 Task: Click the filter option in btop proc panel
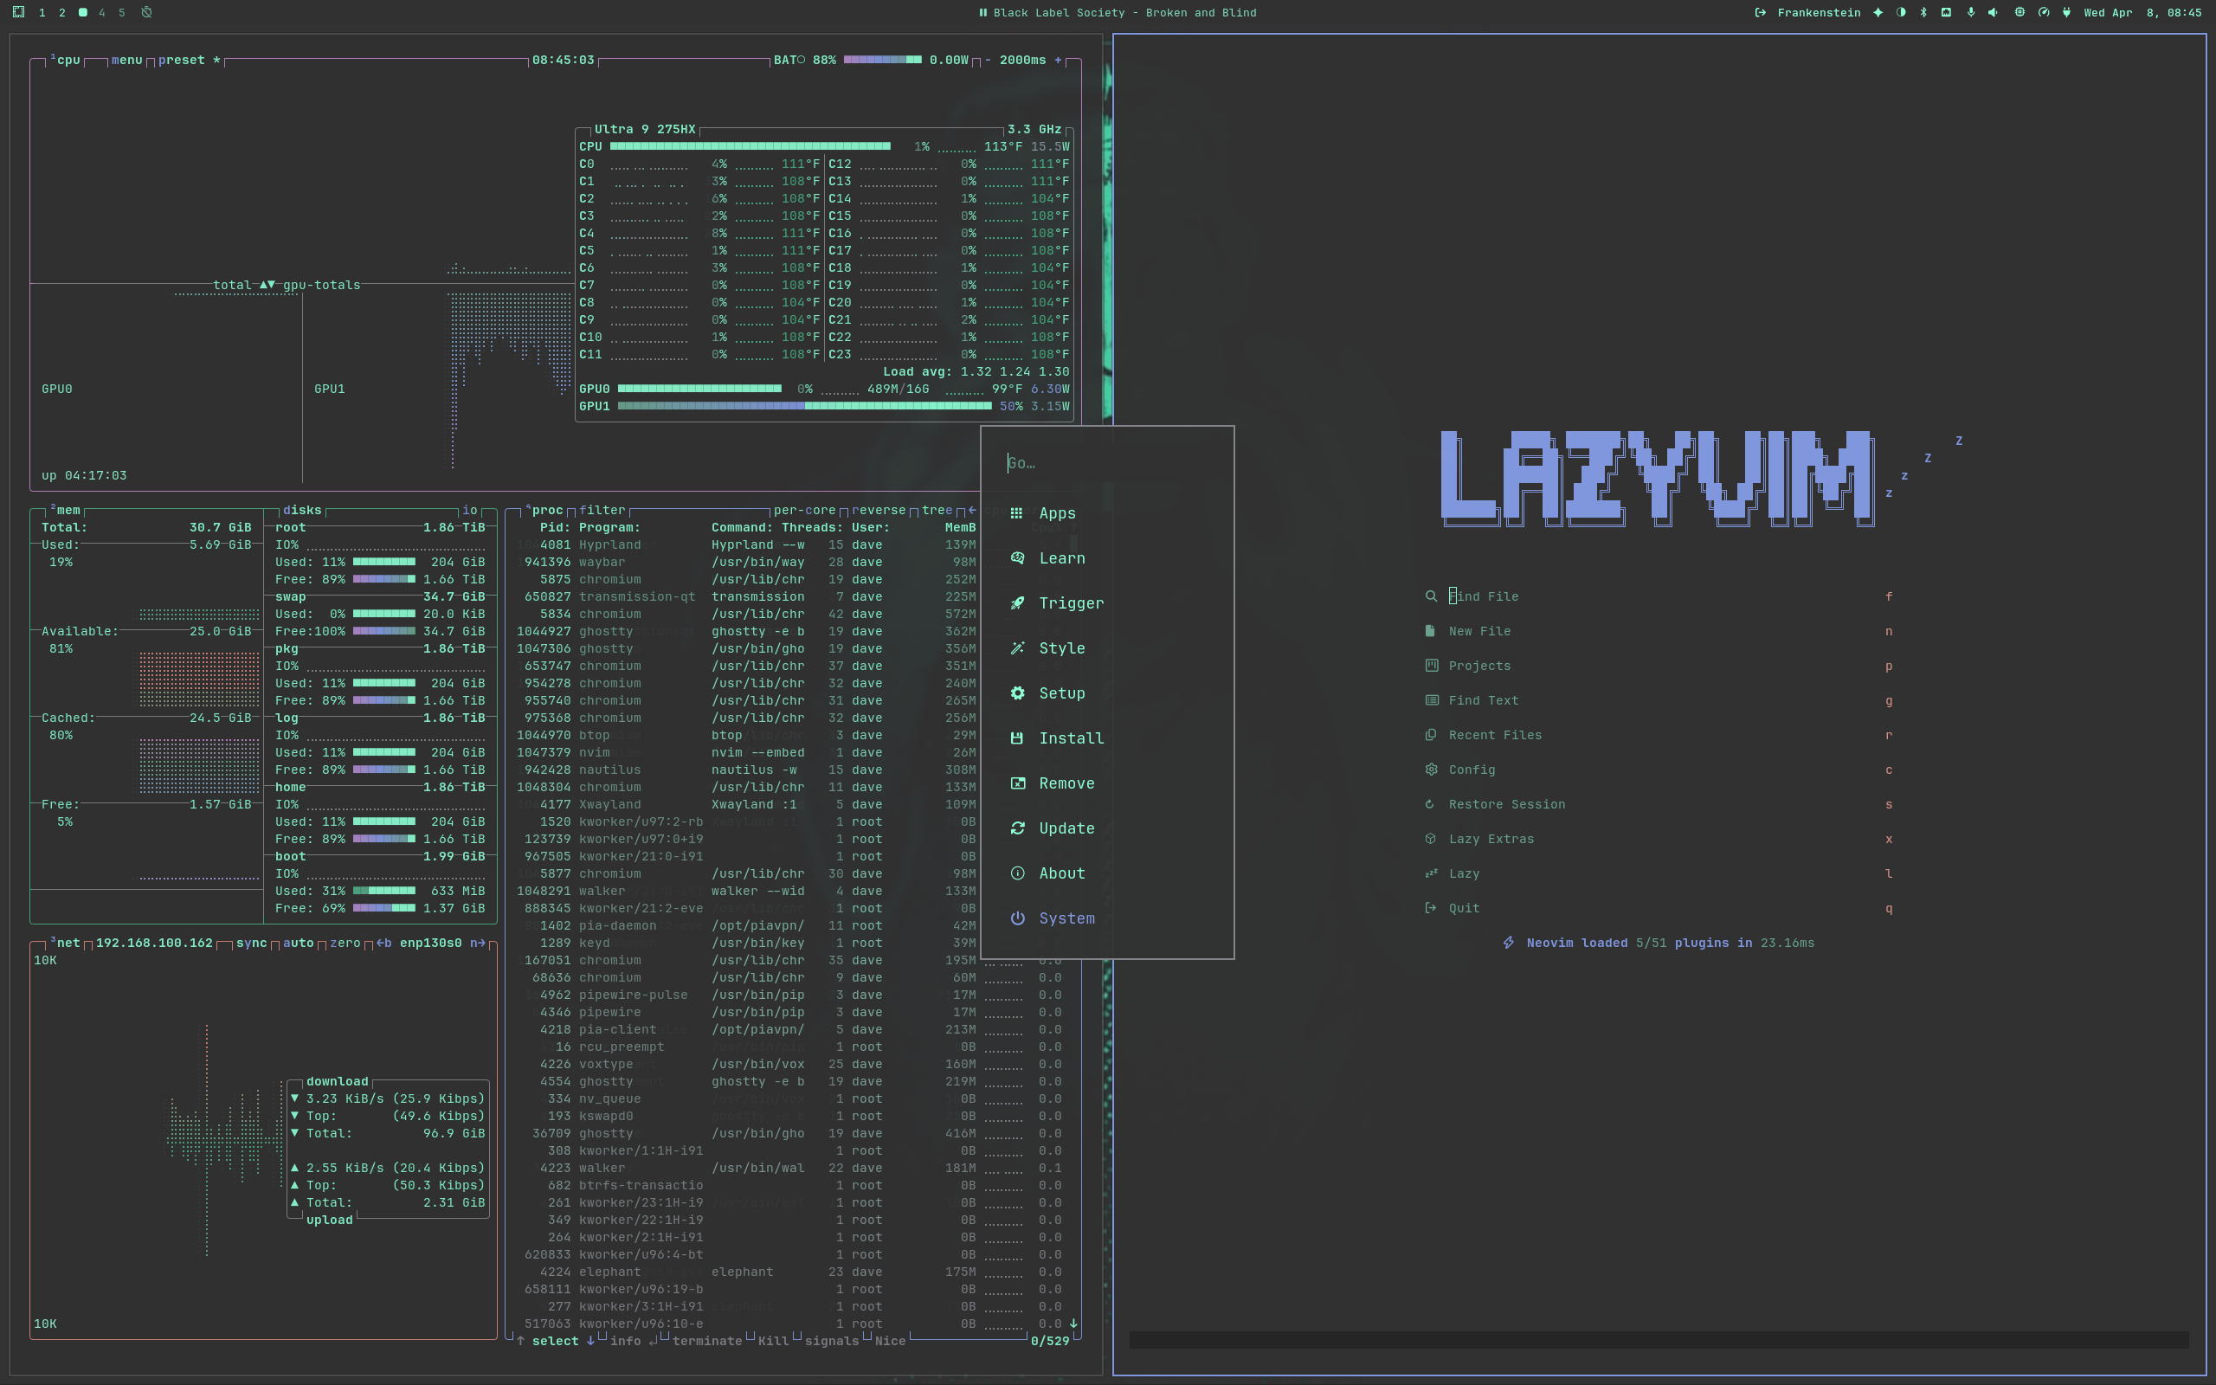point(602,510)
